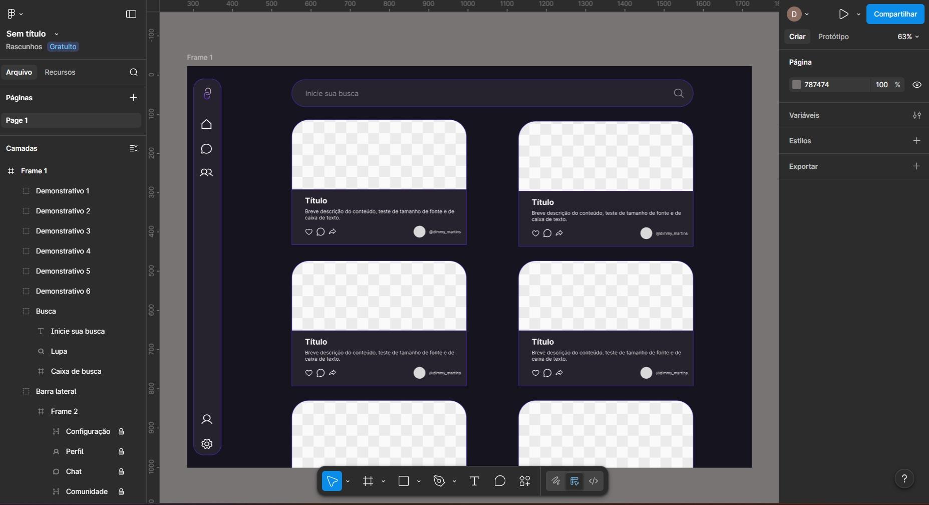Click the chat bubble icon in canvas sidebar

click(x=206, y=149)
